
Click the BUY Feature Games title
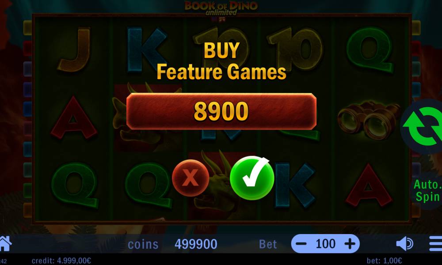(221, 61)
